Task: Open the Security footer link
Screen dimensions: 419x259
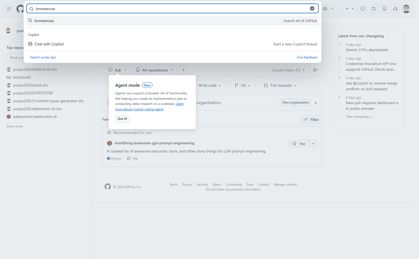Action: [x=202, y=185]
